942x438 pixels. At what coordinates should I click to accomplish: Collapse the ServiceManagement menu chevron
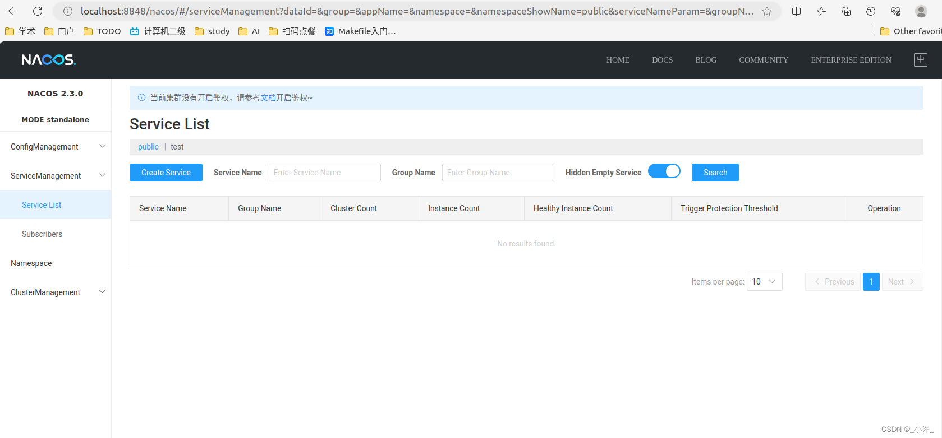pyautogui.click(x=102, y=175)
